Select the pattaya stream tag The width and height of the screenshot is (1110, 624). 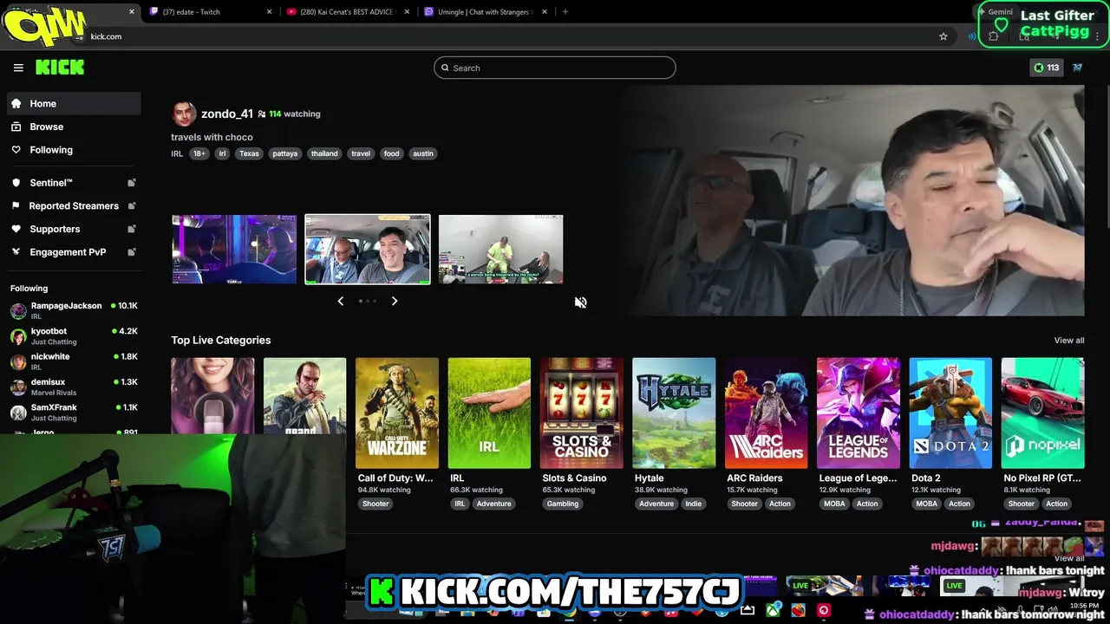pyautogui.click(x=284, y=153)
